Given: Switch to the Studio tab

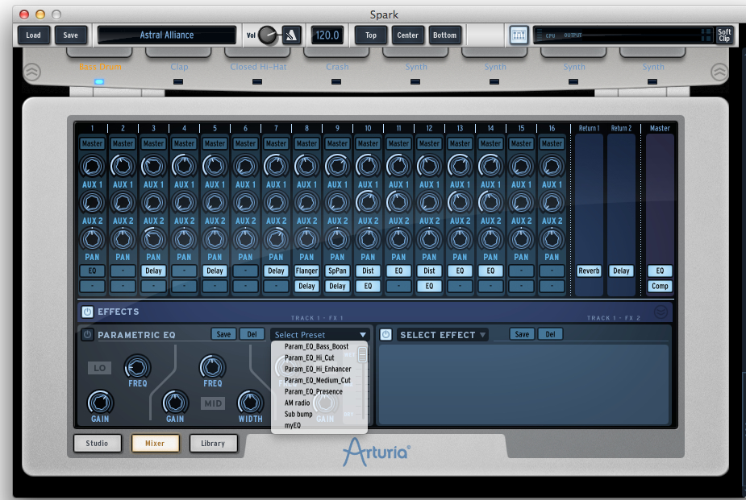Looking at the screenshot, I should pos(97,443).
